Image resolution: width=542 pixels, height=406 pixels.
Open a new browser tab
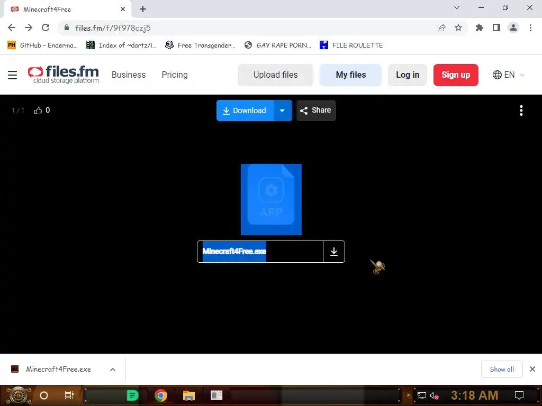(x=143, y=9)
